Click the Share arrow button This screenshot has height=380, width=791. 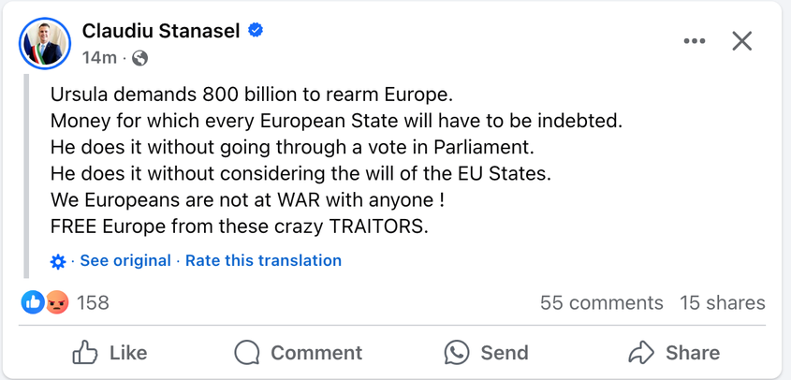(674, 352)
